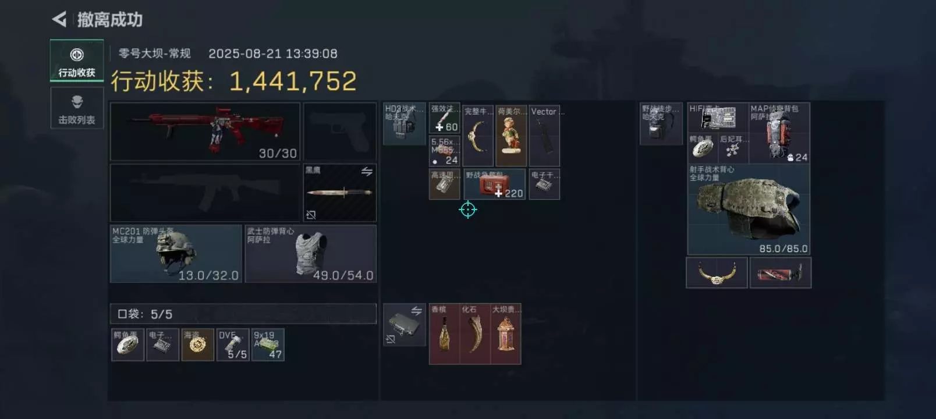
Task: Select the 化石 fossil item
Action: (x=475, y=334)
